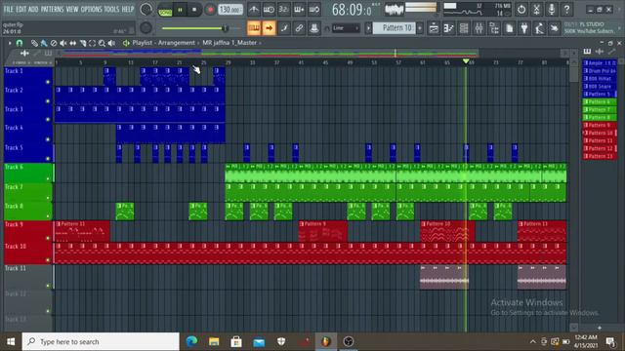Click the stamp tool icon
The width and height of the screenshot is (625, 351).
(x=314, y=28)
